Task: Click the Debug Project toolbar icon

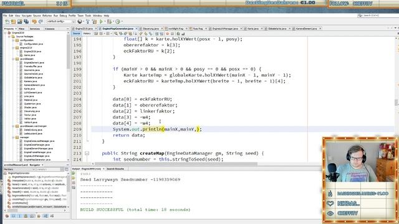Action: [x=109, y=22]
